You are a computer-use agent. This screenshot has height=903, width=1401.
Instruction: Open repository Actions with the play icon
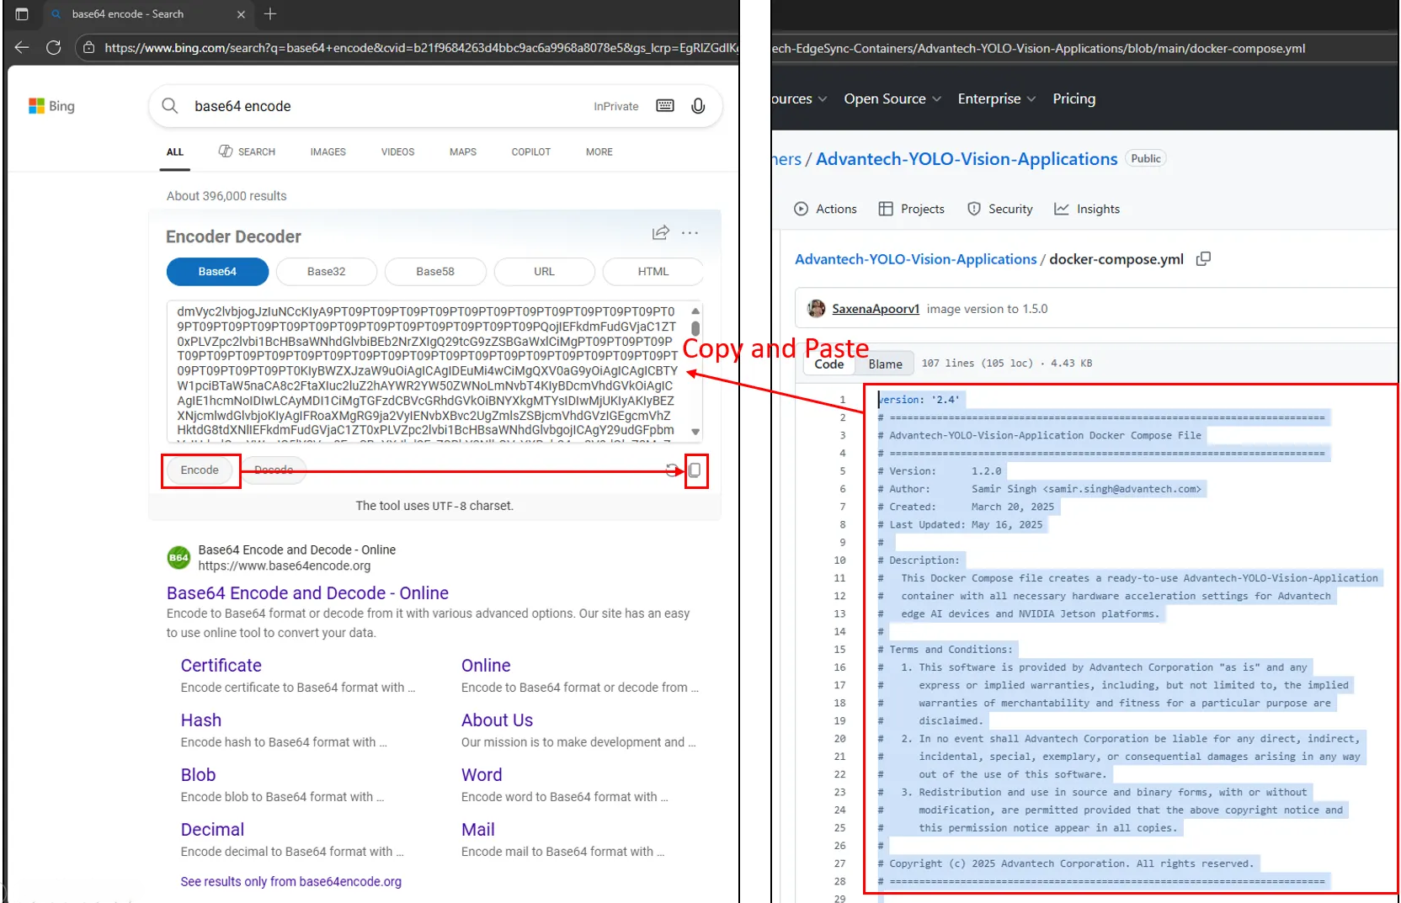[x=825, y=209]
